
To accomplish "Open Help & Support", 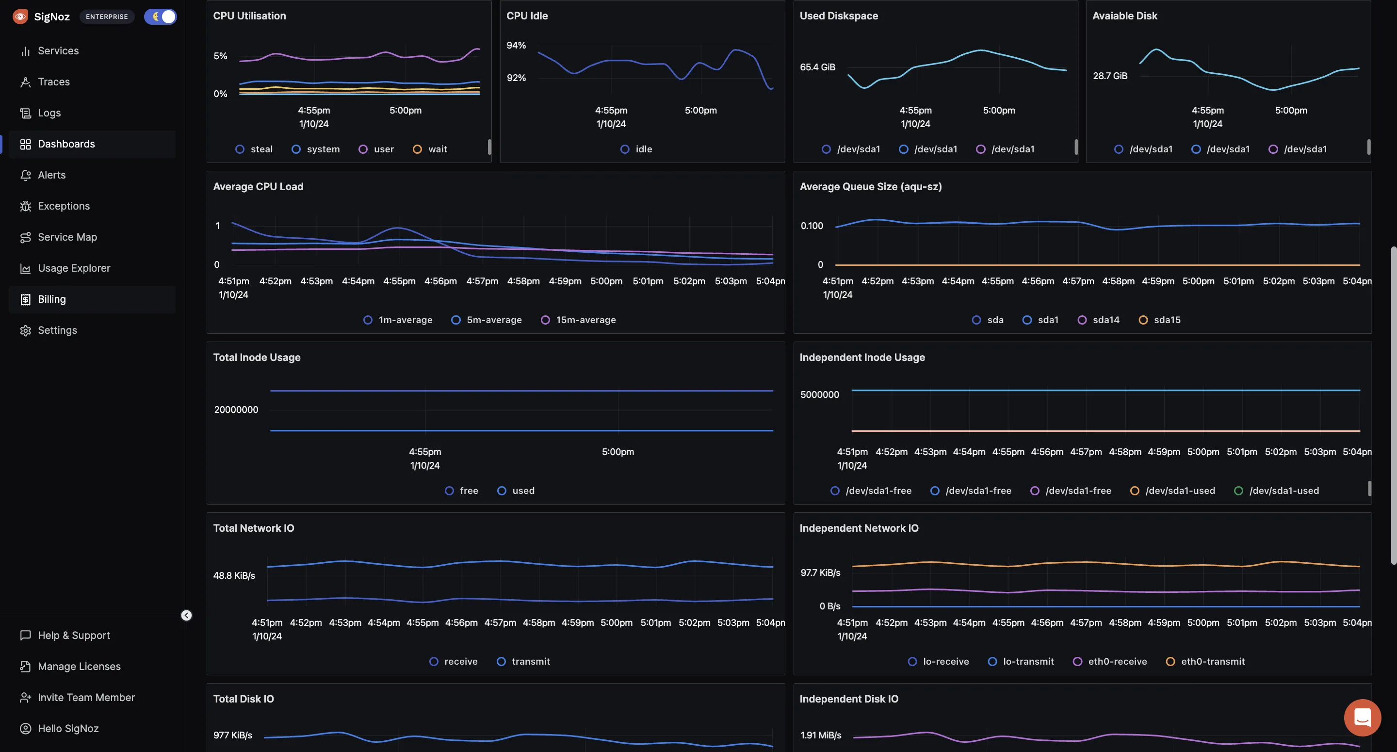I will coord(92,636).
